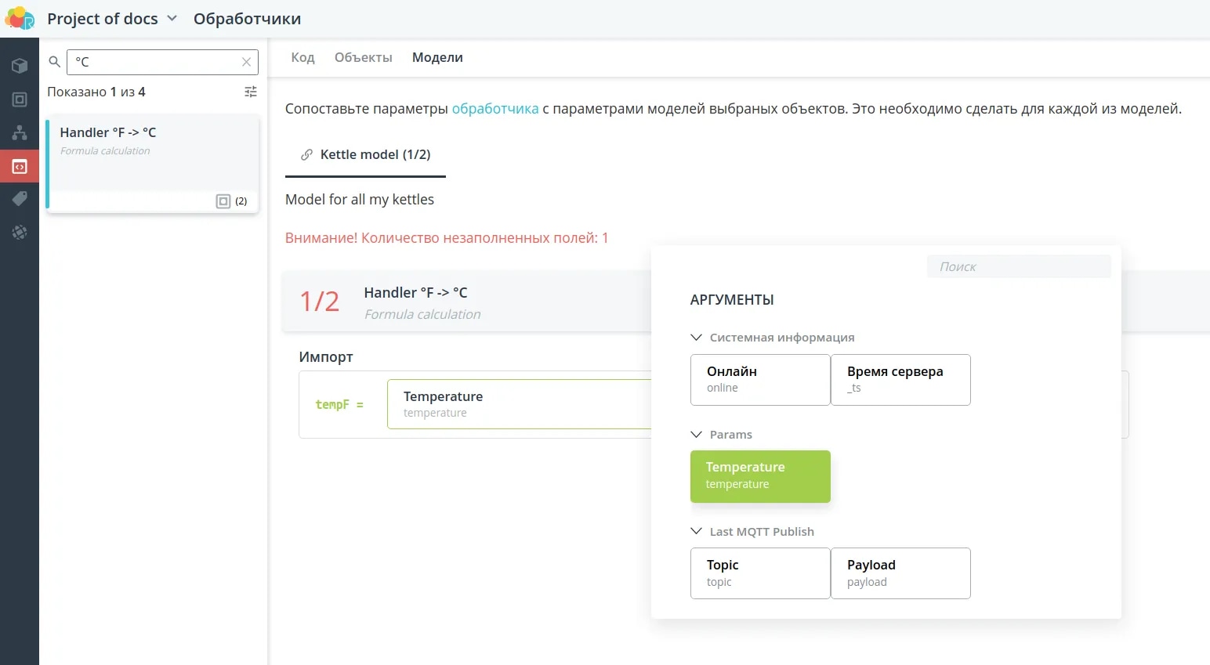This screenshot has width=1210, height=665.
Task: Switch to the Модели tab
Action: click(x=437, y=57)
